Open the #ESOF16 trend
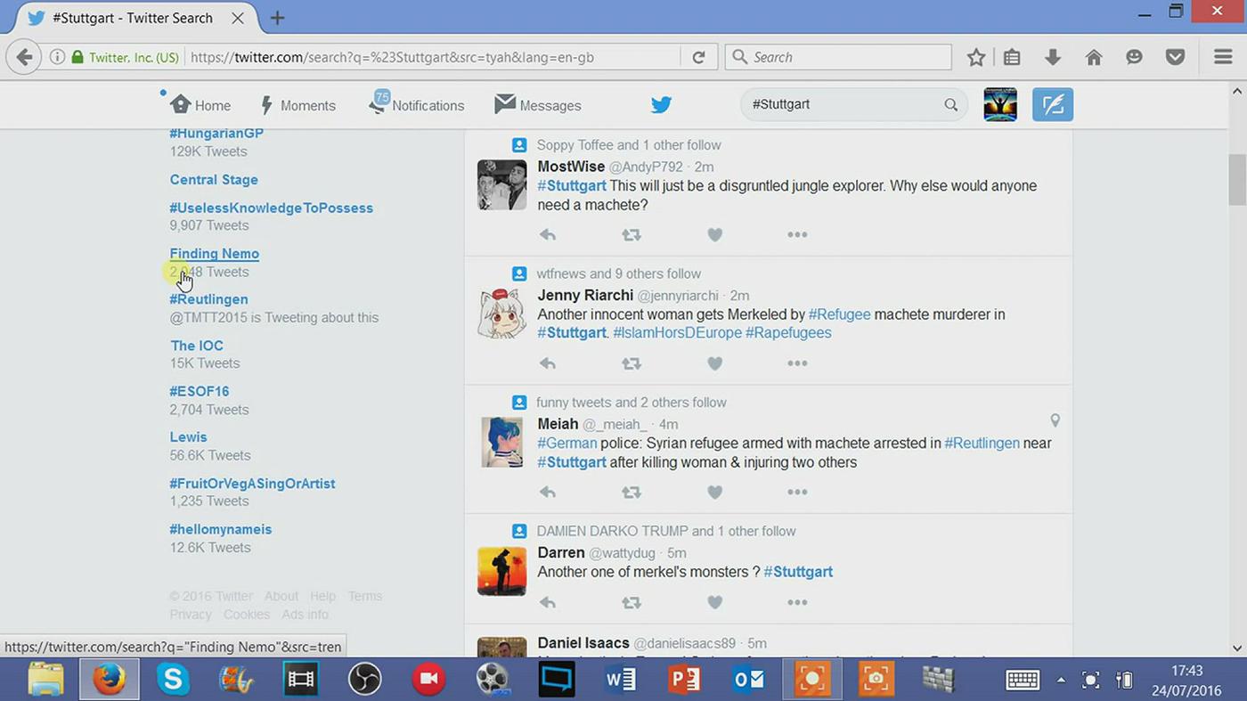1247x701 pixels. point(200,391)
